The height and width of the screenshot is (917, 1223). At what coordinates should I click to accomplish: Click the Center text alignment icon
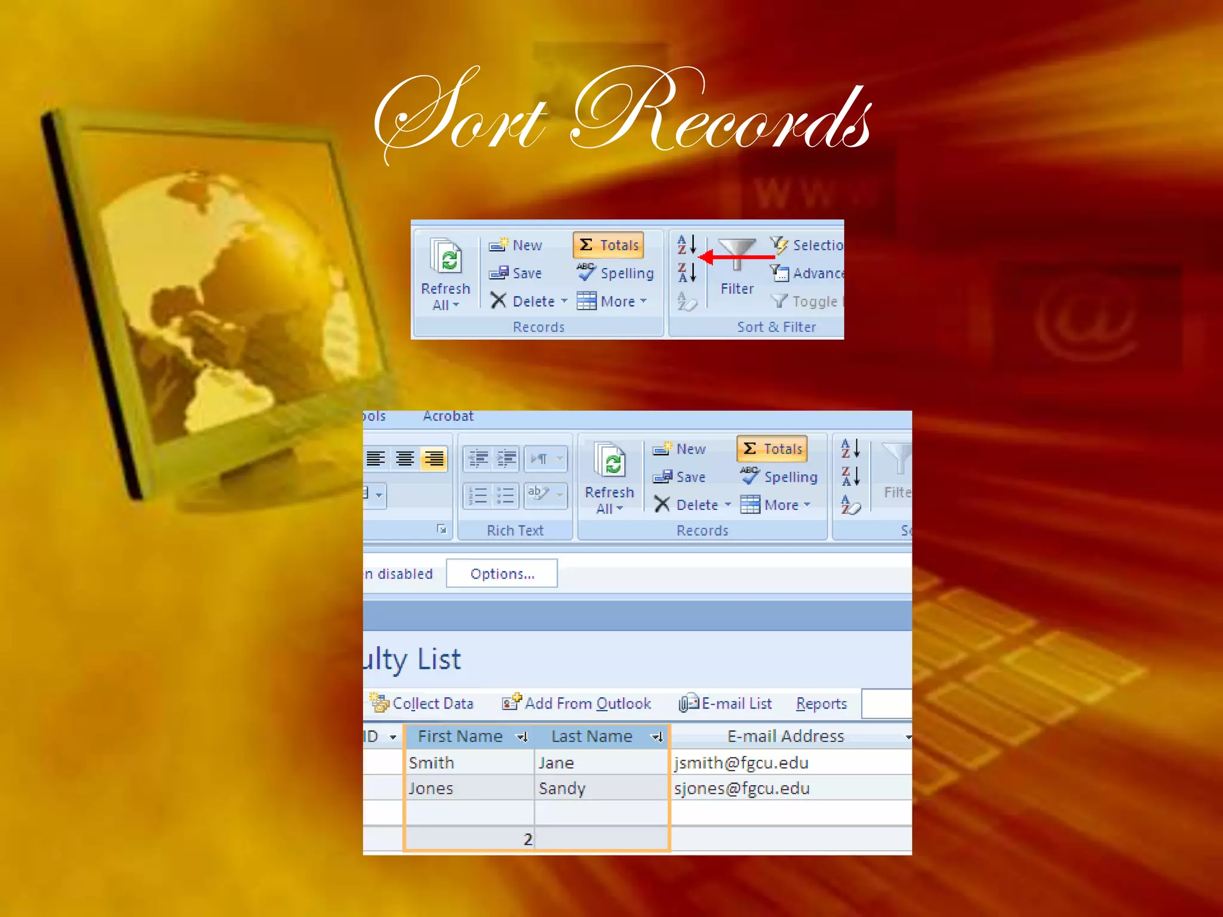405,458
